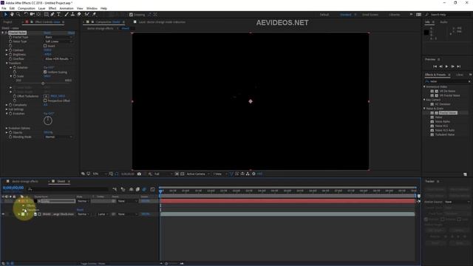This screenshot has width=473, height=266.
Task: Open the viewer resolution Full dropdown
Action: click(x=163, y=174)
